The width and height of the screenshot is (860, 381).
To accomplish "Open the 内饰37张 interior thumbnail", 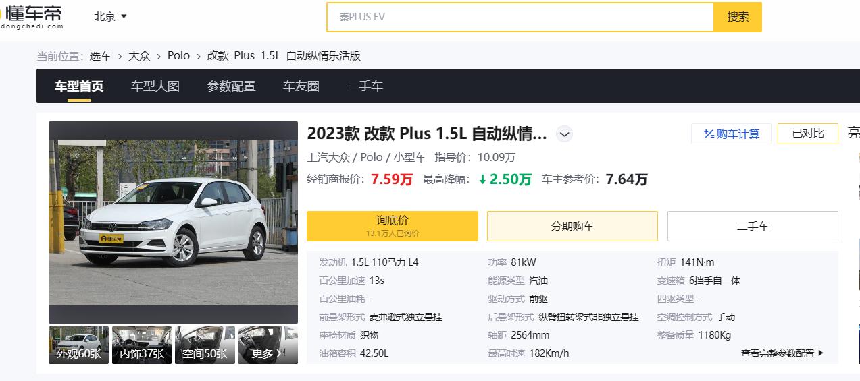I will [142, 345].
